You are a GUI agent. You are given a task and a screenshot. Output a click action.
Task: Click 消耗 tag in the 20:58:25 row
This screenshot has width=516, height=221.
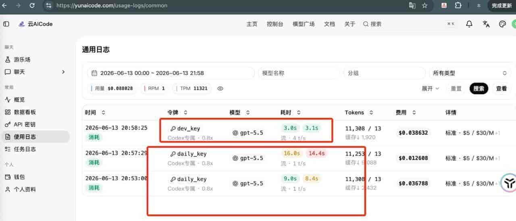94,137
